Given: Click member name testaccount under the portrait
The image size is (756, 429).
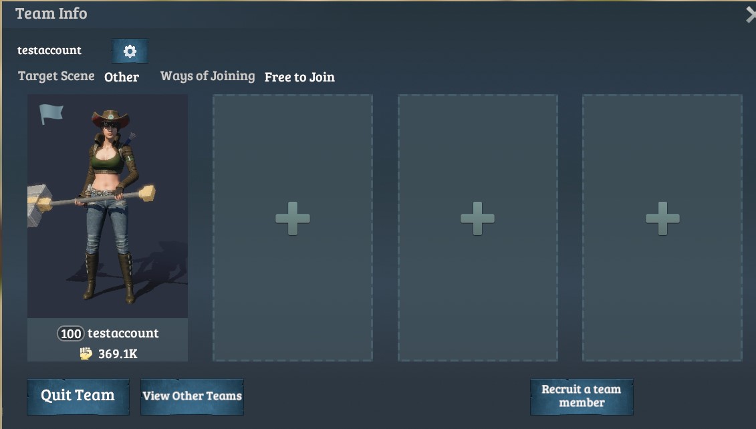Looking at the screenshot, I should [x=123, y=333].
